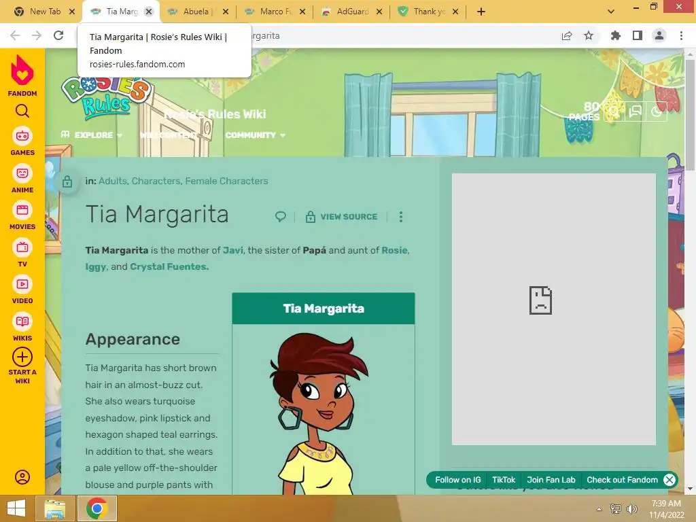Click the Chrome taskbar icon
Image resolution: width=696 pixels, height=522 pixels.
pyautogui.click(x=97, y=508)
